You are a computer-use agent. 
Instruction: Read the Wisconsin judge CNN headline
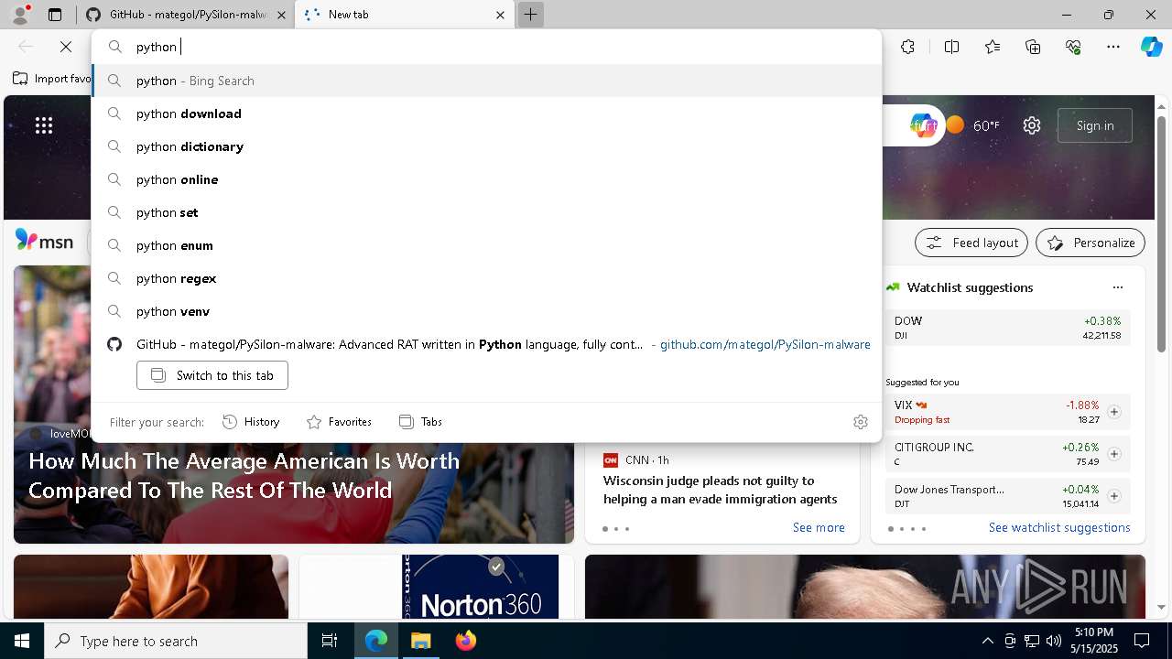[x=720, y=490]
